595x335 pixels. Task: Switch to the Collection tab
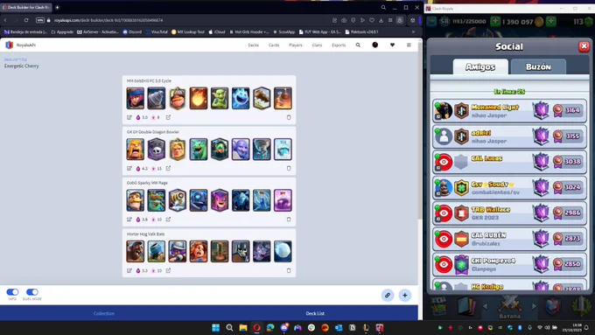click(x=104, y=313)
